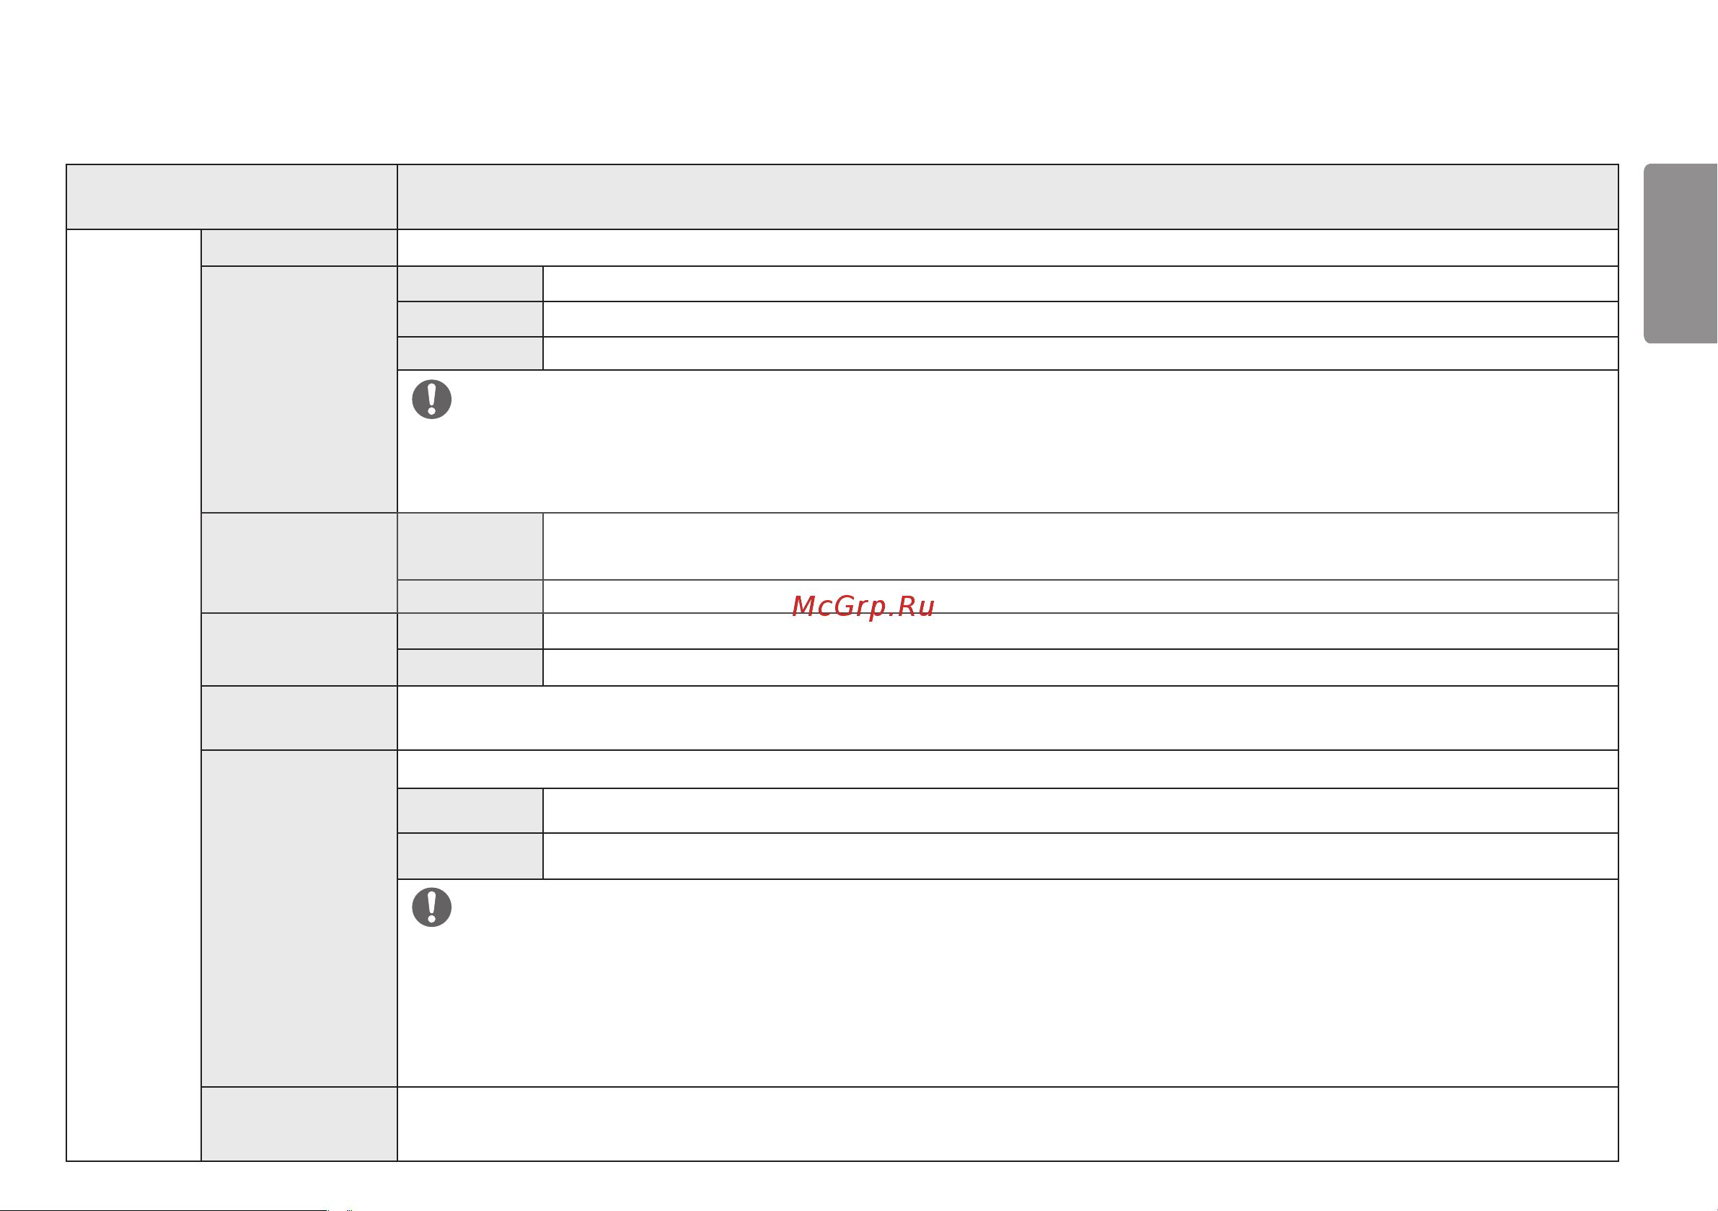The width and height of the screenshot is (1718, 1211).
Task: Select the gray sub-cell directly beneath the watermark row
Action: click(x=470, y=632)
